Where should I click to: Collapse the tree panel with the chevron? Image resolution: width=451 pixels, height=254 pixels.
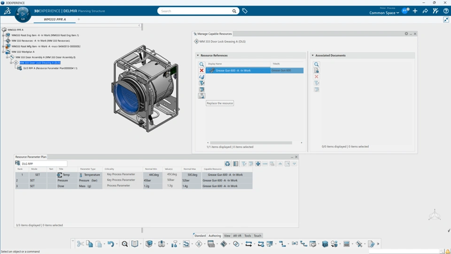139,25
